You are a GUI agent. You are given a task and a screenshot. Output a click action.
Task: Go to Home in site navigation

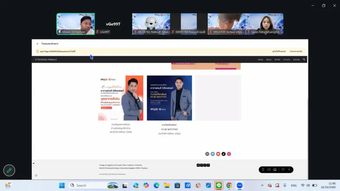pyautogui.click(x=260, y=60)
